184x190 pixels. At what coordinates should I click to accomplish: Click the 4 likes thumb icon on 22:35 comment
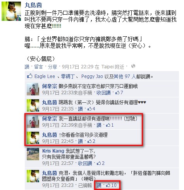(89, 109)
